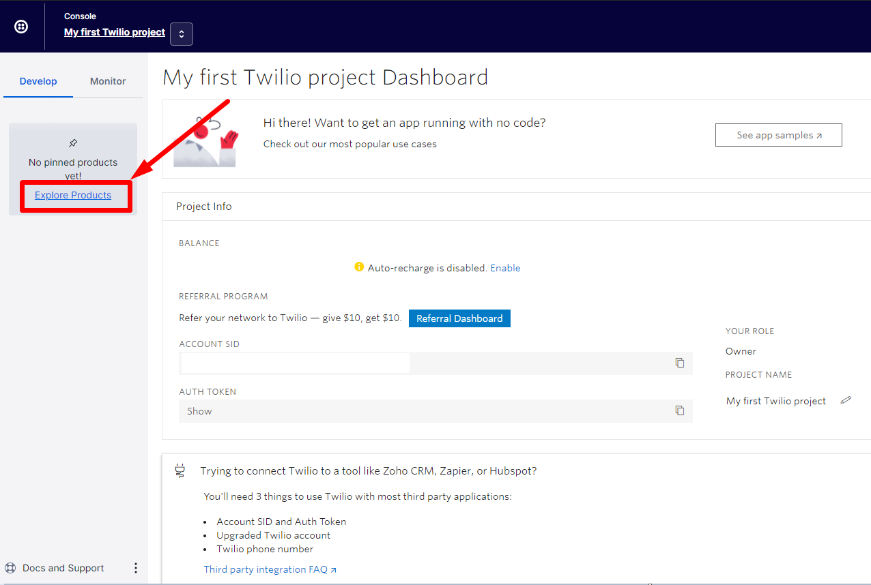Click the Twilio logo icon

(x=21, y=27)
